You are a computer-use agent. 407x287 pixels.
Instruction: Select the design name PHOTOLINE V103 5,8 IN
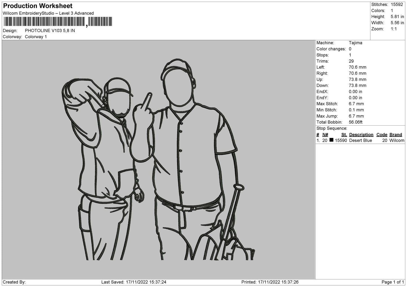click(50, 31)
